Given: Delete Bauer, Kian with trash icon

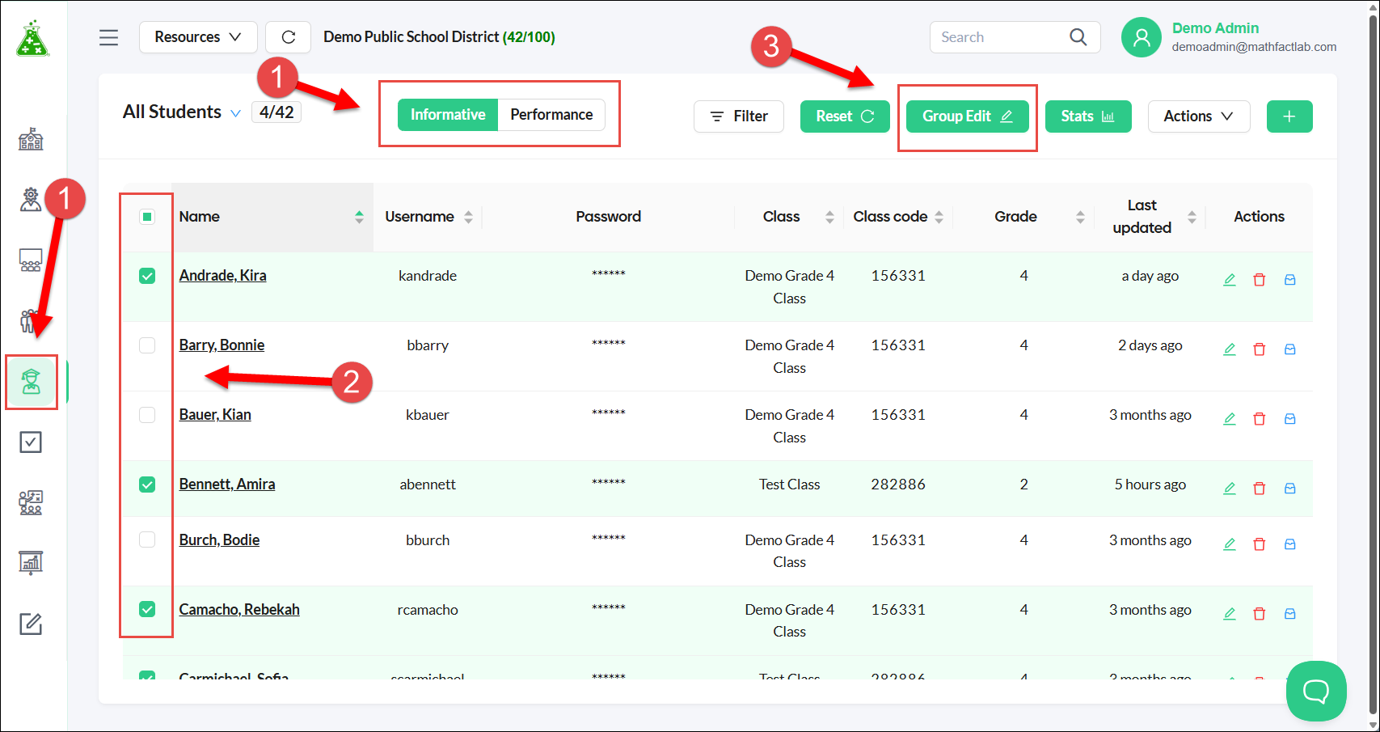Looking at the screenshot, I should [x=1260, y=419].
